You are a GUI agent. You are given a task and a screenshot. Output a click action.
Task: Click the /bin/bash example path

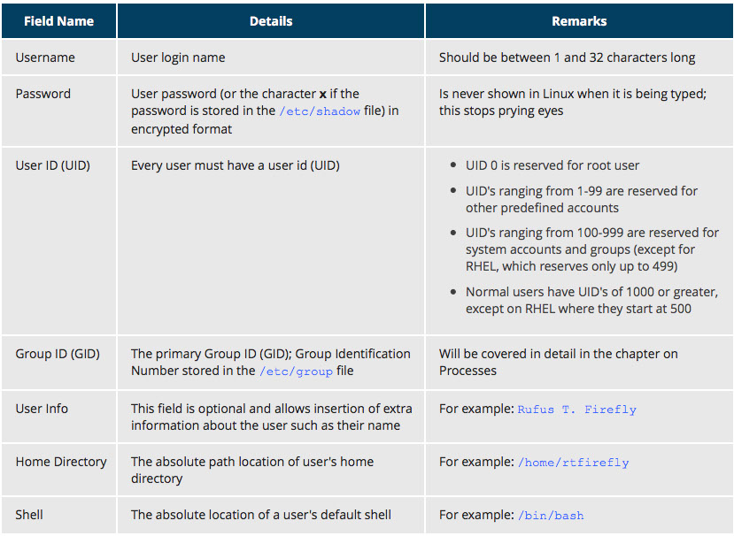coord(551,516)
